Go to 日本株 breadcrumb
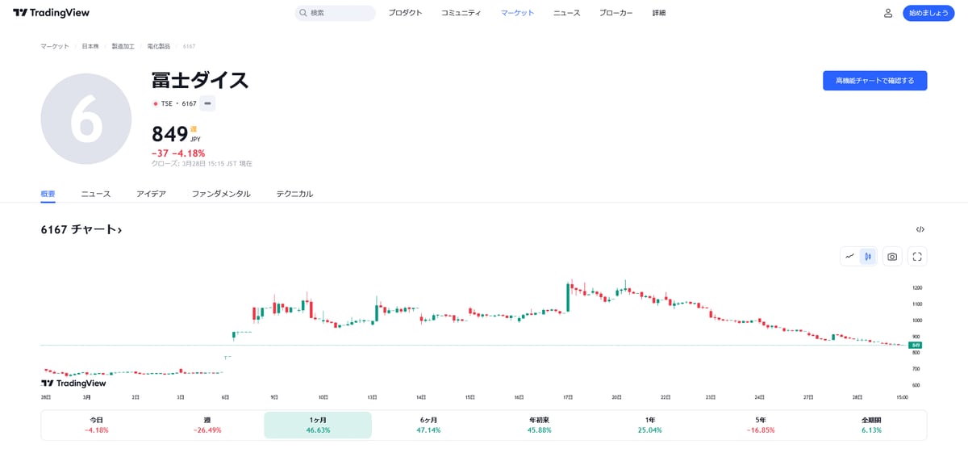The height and width of the screenshot is (457, 968). (90, 46)
